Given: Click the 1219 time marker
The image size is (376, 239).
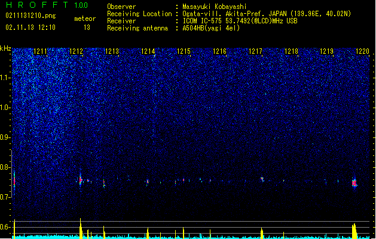Looking at the screenshot, I should coord(327,51).
